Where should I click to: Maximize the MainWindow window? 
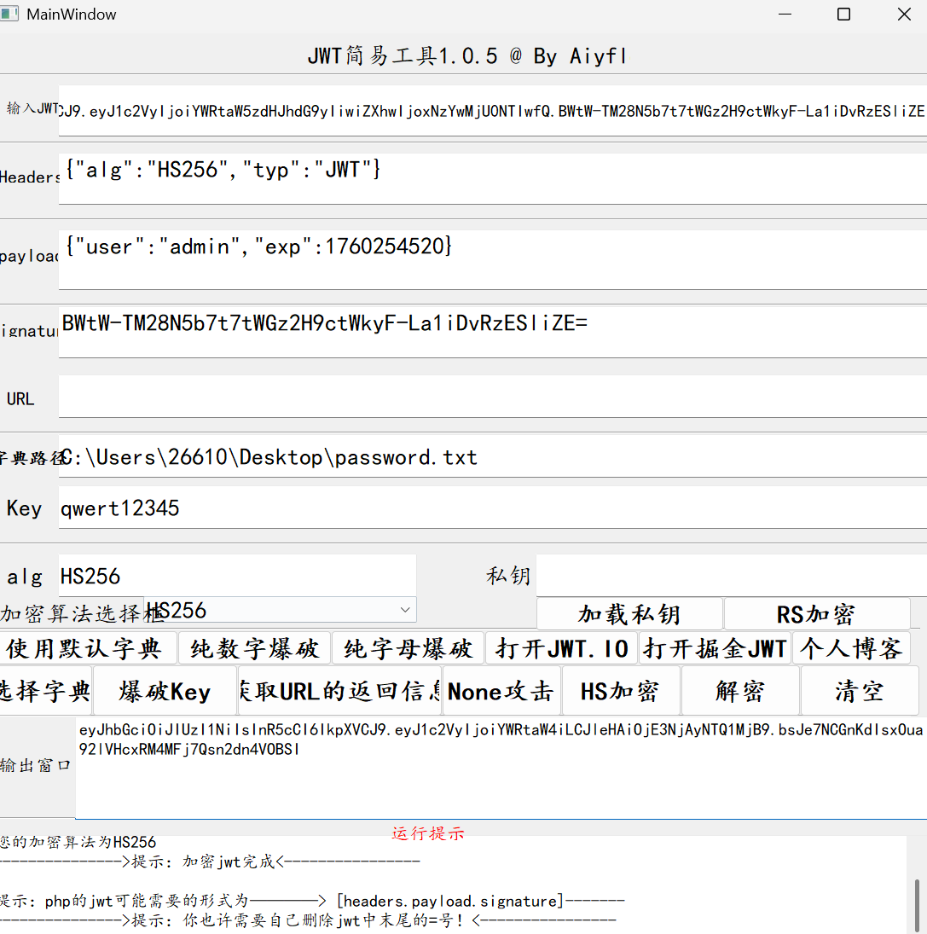point(843,15)
